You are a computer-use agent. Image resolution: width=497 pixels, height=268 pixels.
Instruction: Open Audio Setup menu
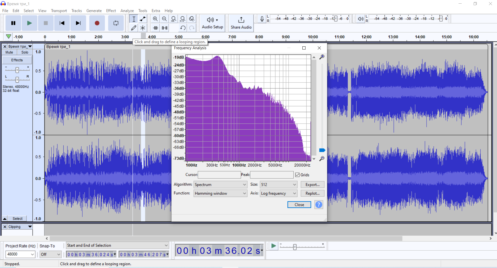tap(213, 23)
